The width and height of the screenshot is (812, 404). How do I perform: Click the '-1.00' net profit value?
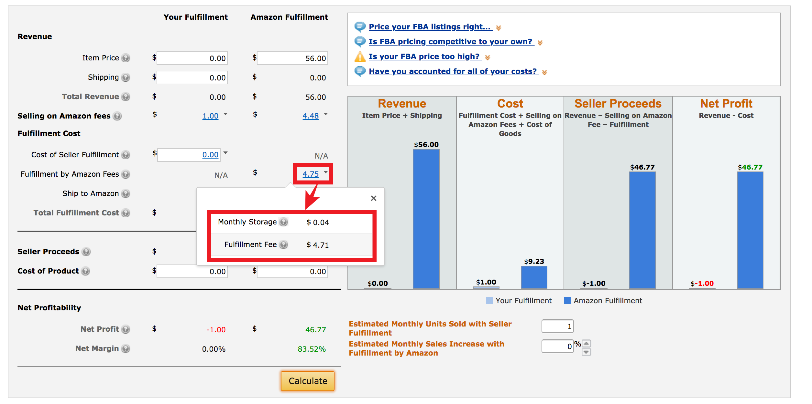point(216,330)
